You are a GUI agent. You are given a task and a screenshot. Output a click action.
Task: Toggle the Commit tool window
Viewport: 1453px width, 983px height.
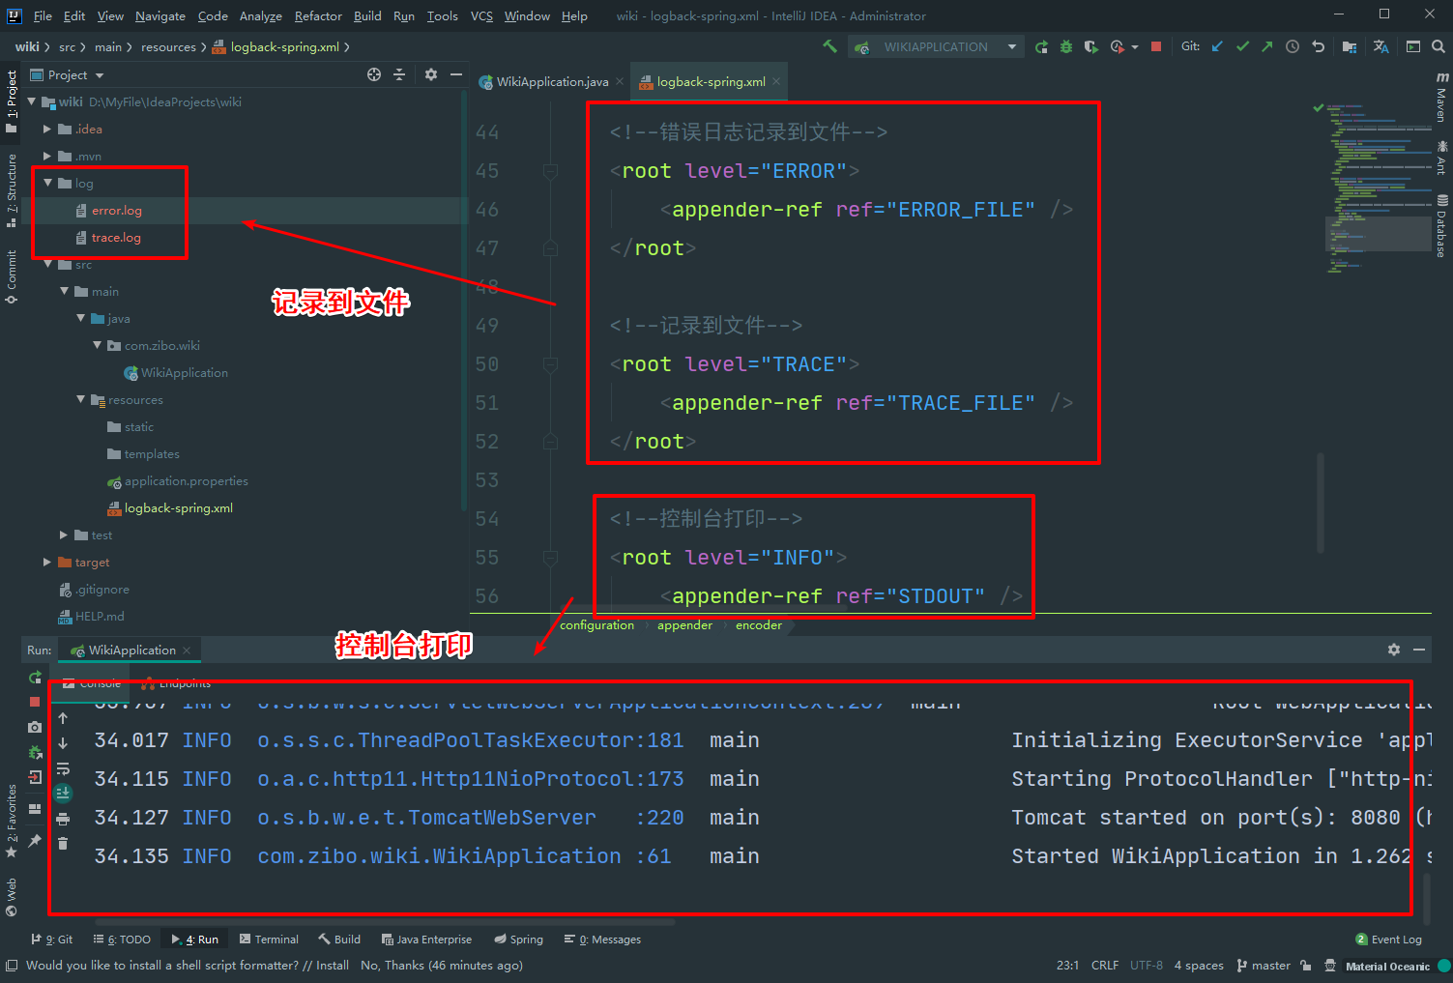tap(11, 277)
